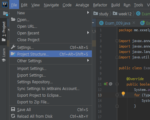Open the Code menu
150x120 pixels.
coord(67,5)
